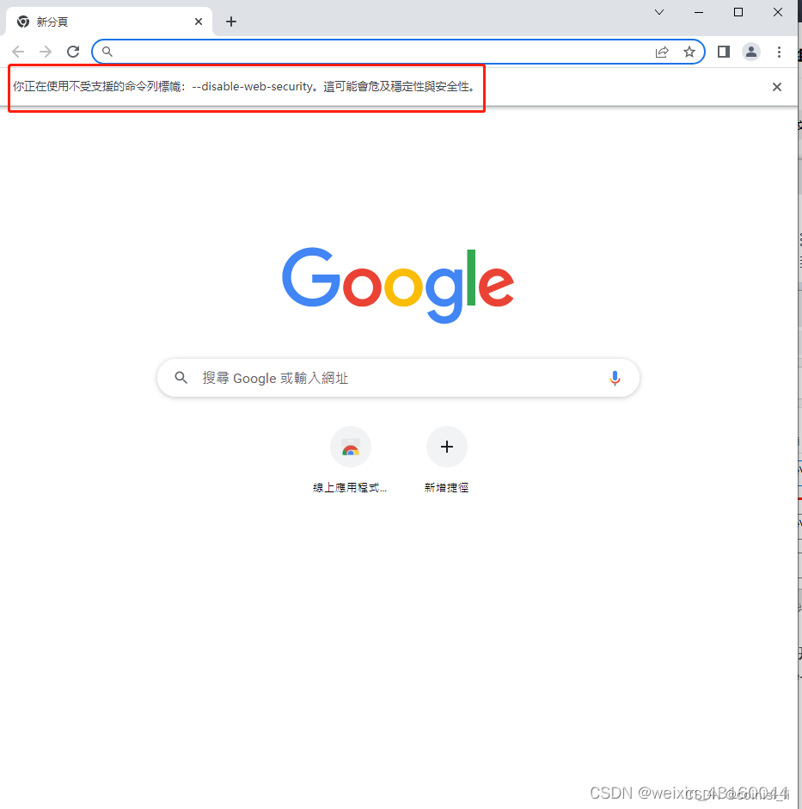Image resolution: width=802 pixels, height=809 pixels.
Task: Toggle the side panel button
Action: [724, 52]
